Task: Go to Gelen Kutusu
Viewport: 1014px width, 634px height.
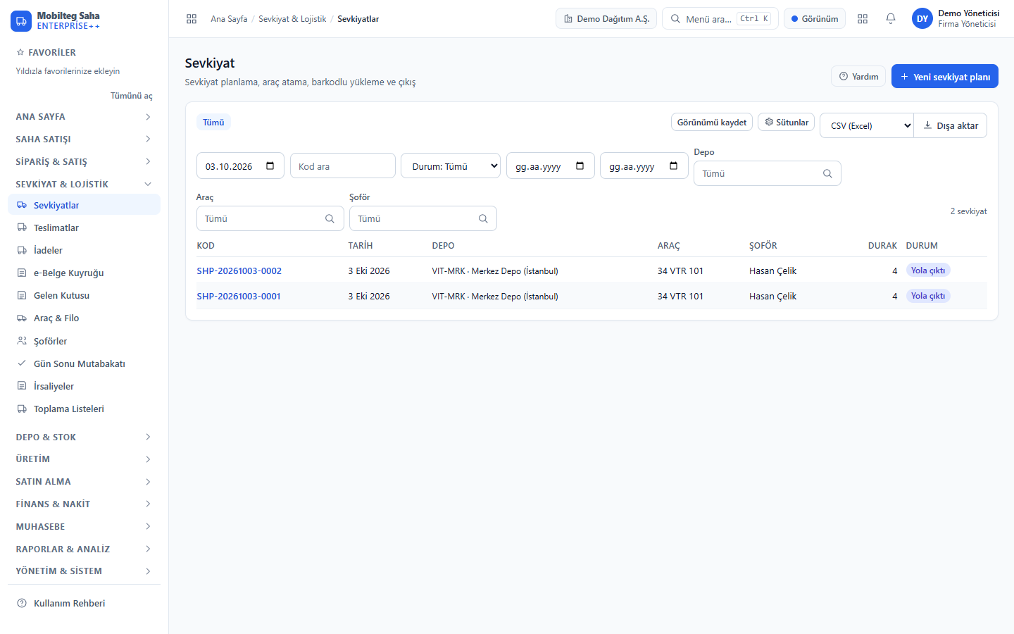Action: (84, 295)
